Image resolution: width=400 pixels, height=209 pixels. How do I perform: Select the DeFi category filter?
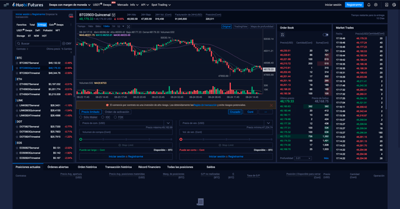coord(38,30)
